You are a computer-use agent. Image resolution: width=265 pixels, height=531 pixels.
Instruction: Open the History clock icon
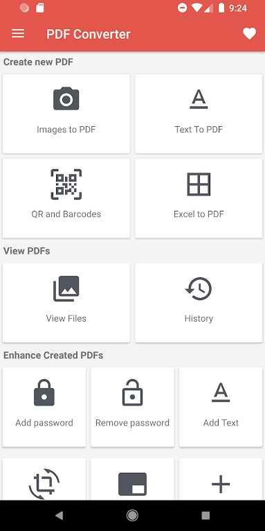tap(199, 288)
